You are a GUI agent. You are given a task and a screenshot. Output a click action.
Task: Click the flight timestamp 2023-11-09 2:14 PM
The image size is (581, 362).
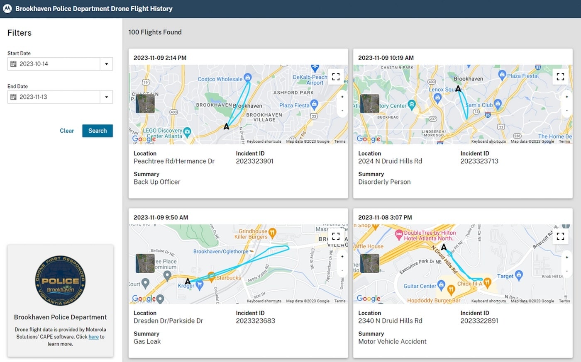[x=160, y=58]
